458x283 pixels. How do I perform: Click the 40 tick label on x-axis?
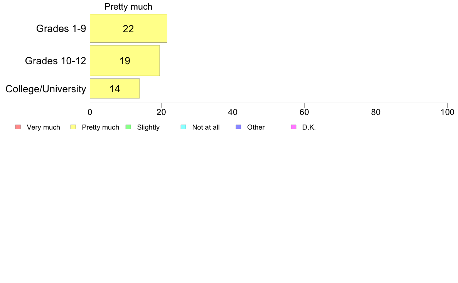click(x=233, y=112)
